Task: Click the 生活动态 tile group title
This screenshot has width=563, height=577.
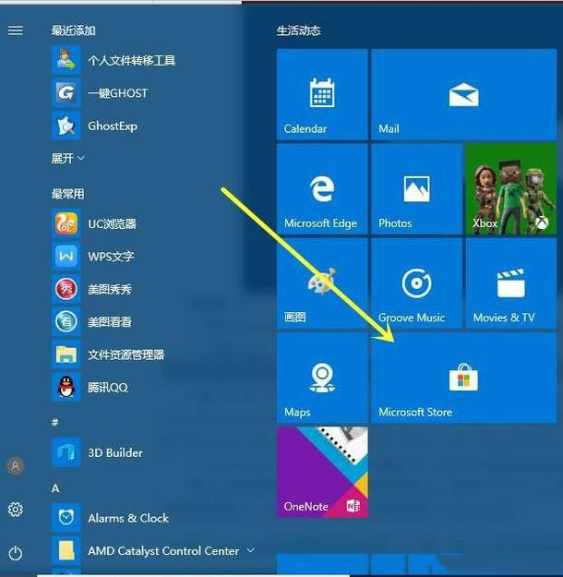Action: [x=298, y=30]
